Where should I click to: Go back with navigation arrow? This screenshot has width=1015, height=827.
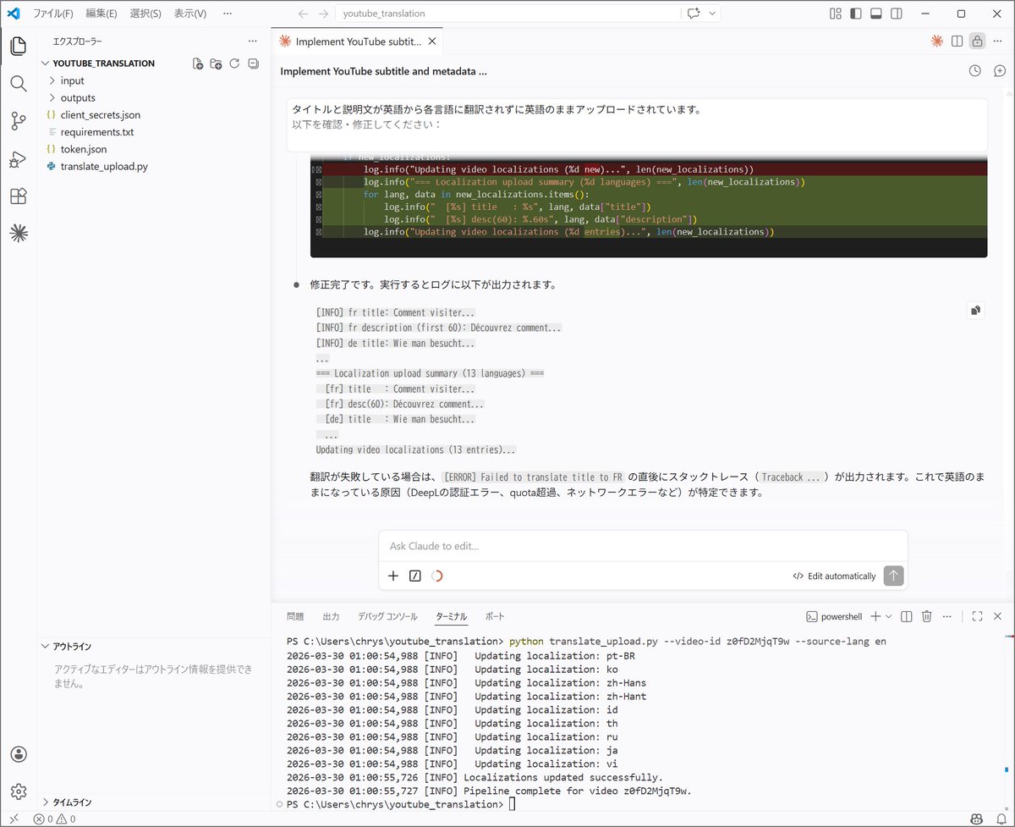tap(304, 14)
